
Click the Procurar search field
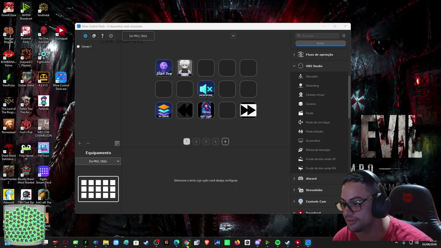(x=318, y=36)
